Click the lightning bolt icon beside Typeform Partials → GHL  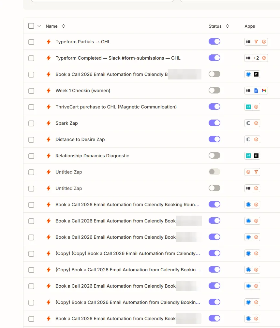point(49,42)
